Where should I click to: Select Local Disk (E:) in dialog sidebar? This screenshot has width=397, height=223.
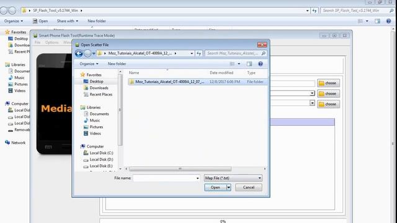(101, 166)
